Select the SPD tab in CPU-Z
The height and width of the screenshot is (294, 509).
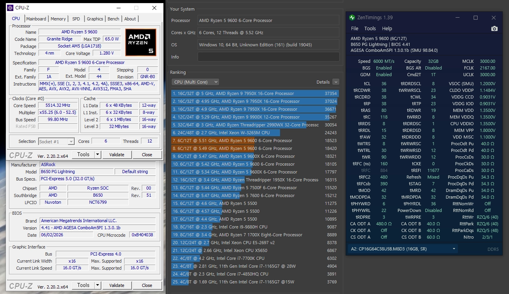(76, 19)
